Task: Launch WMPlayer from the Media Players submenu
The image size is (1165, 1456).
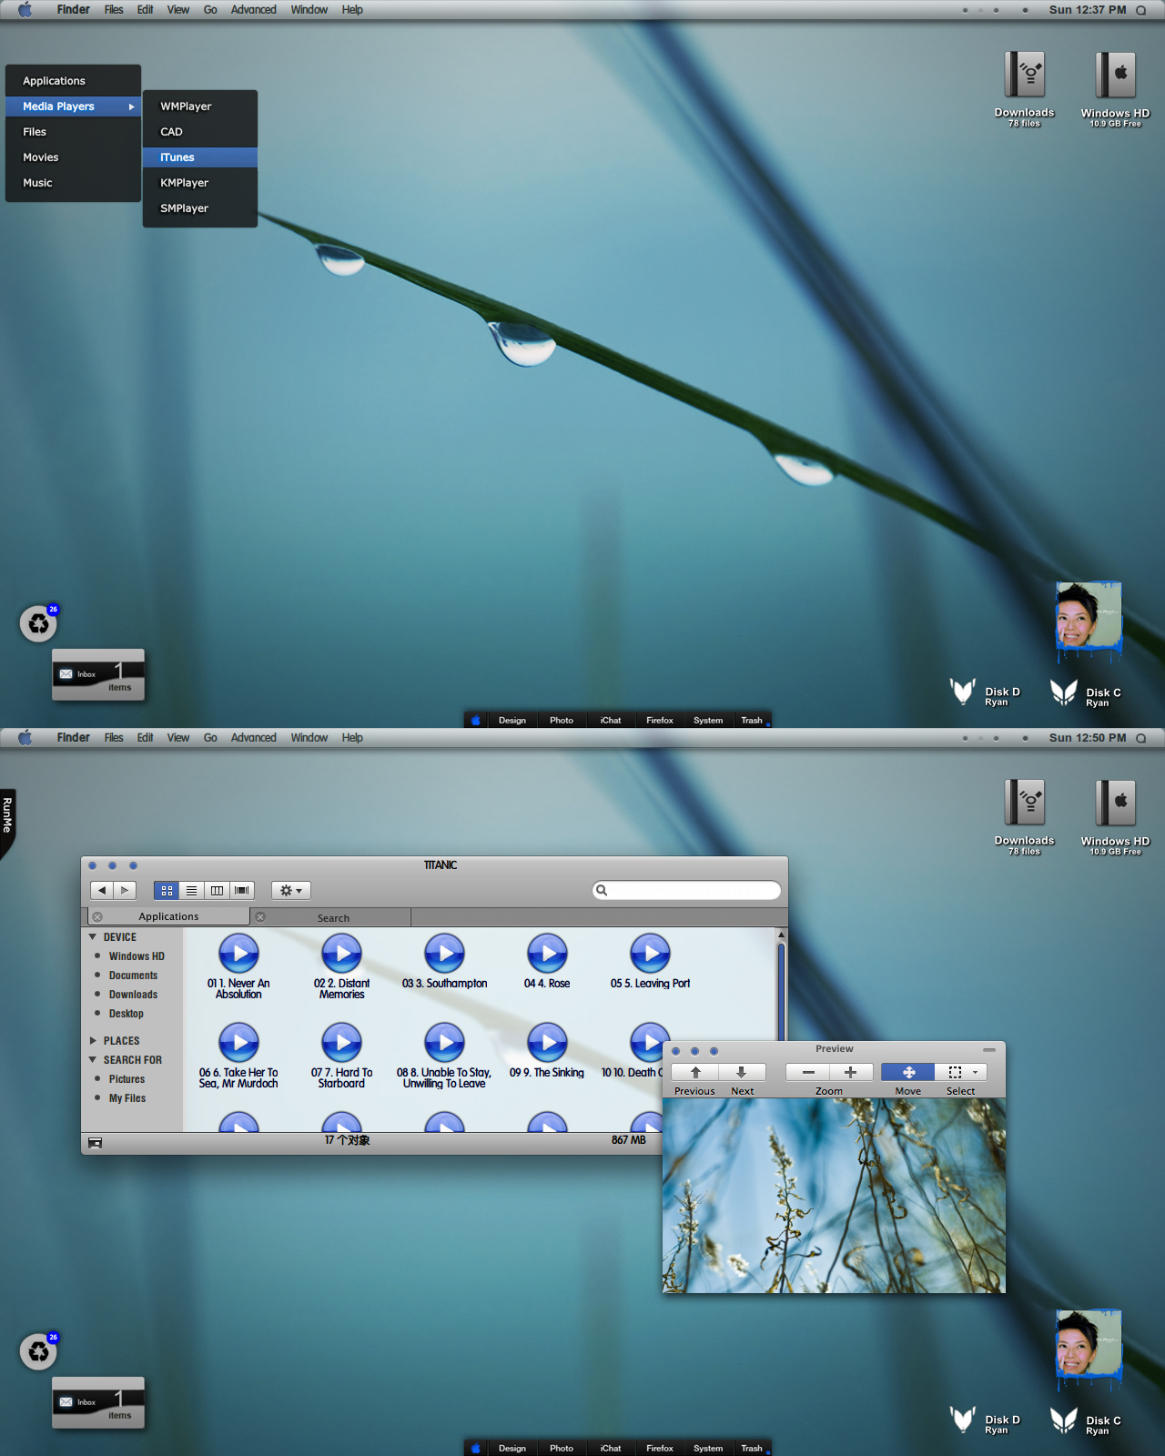Action: click(x=200, y=106)
